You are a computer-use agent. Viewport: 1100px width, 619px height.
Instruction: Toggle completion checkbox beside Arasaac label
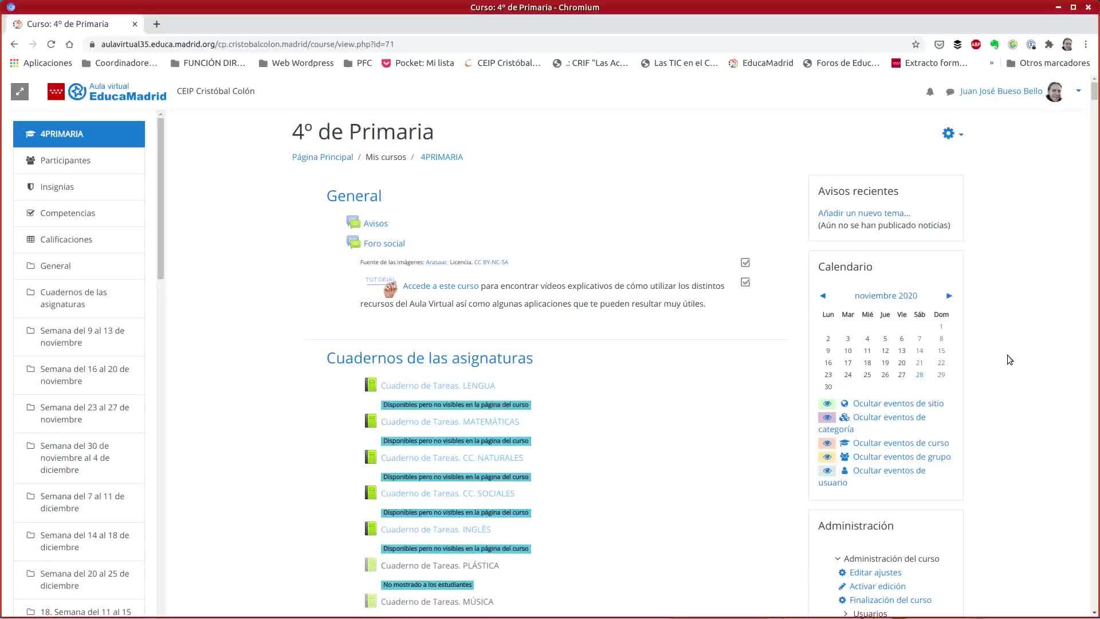(x=745, y=263)
